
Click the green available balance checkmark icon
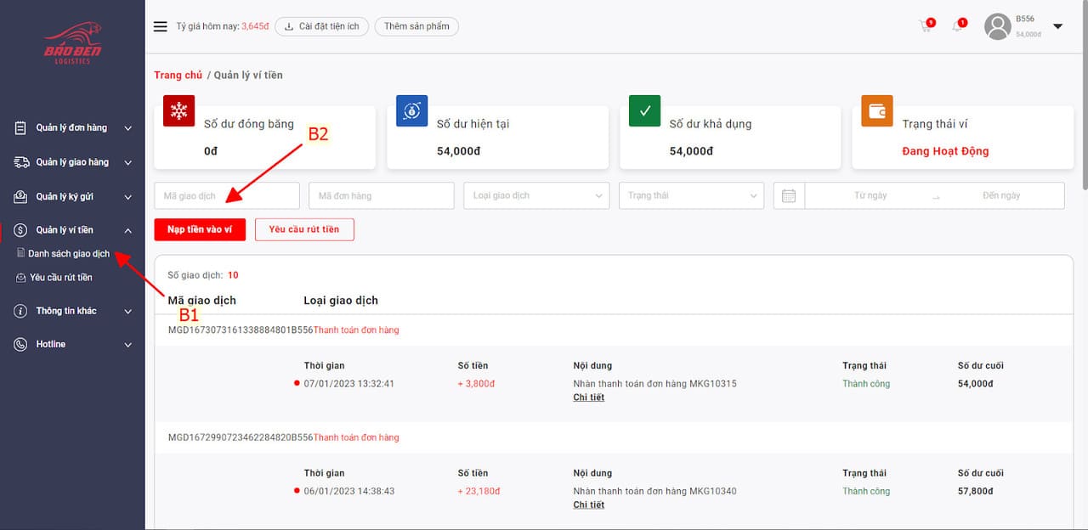644,111
